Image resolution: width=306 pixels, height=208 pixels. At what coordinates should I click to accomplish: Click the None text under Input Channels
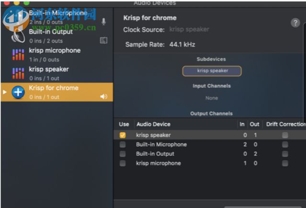pos(212,98)
